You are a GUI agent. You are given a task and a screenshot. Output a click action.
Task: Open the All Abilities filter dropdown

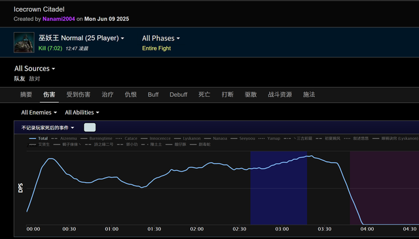82,113
